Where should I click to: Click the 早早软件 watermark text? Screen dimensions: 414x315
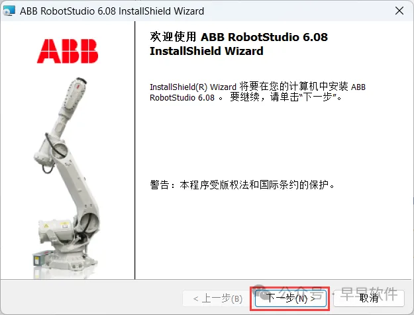tap(369, 294)
